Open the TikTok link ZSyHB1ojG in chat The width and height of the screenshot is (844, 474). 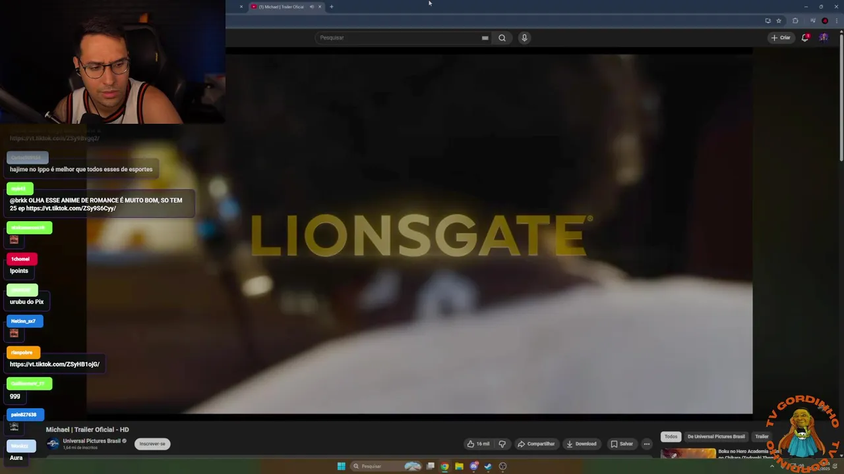tap(55, 364)
